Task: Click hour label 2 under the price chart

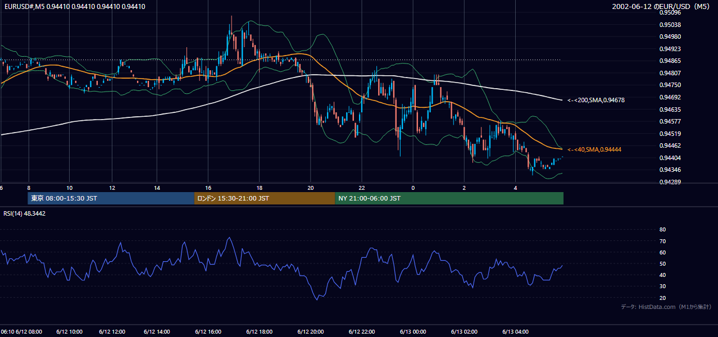Action: coord(464,188)
